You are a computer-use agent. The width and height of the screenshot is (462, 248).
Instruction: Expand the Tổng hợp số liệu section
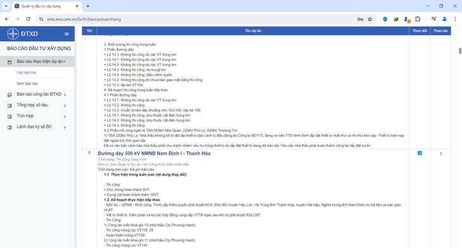[37, 105]
